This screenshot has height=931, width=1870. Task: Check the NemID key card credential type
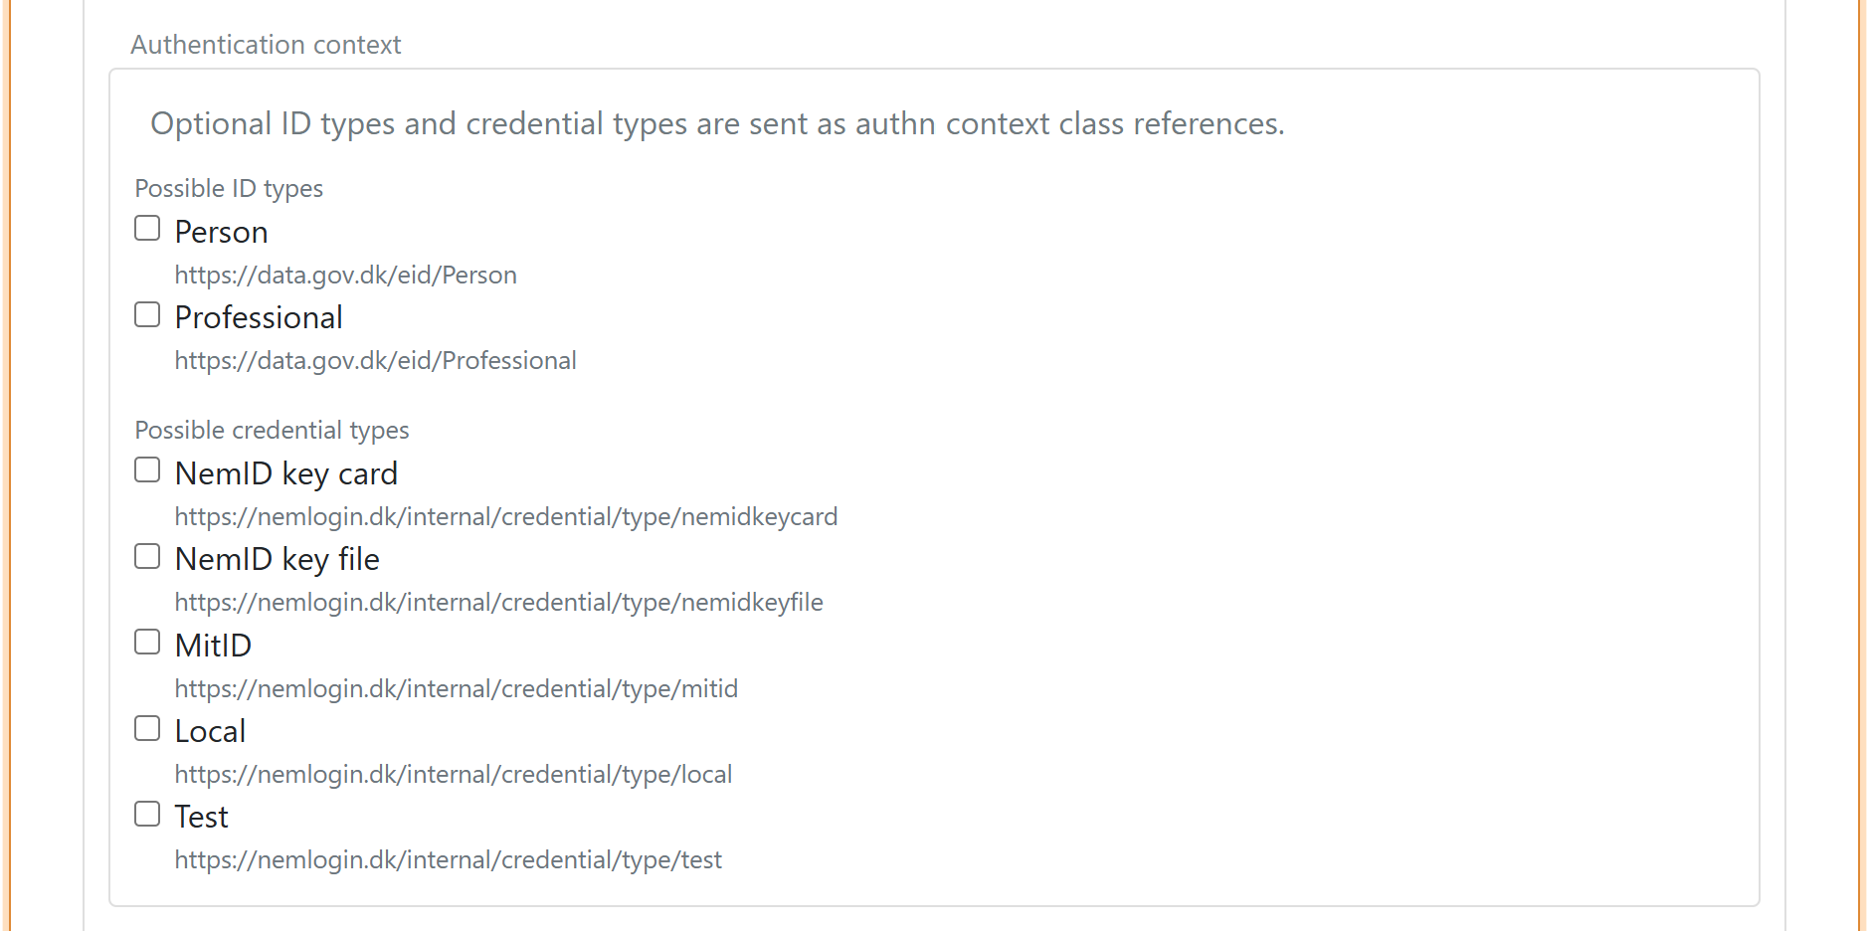pyautogui.click(x=146, y=468)
